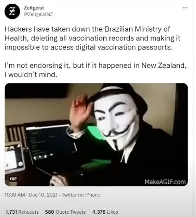The width and height of the screenshot is (196, 217).
Task: Open the @ZeitgeistNZ handle link
Action: tap(38, 14)
